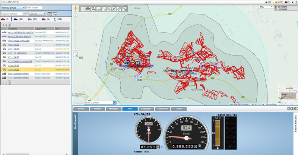Open the Filter by vehicles dropdown
The image size is (298, 155).
tap(13, 14)
